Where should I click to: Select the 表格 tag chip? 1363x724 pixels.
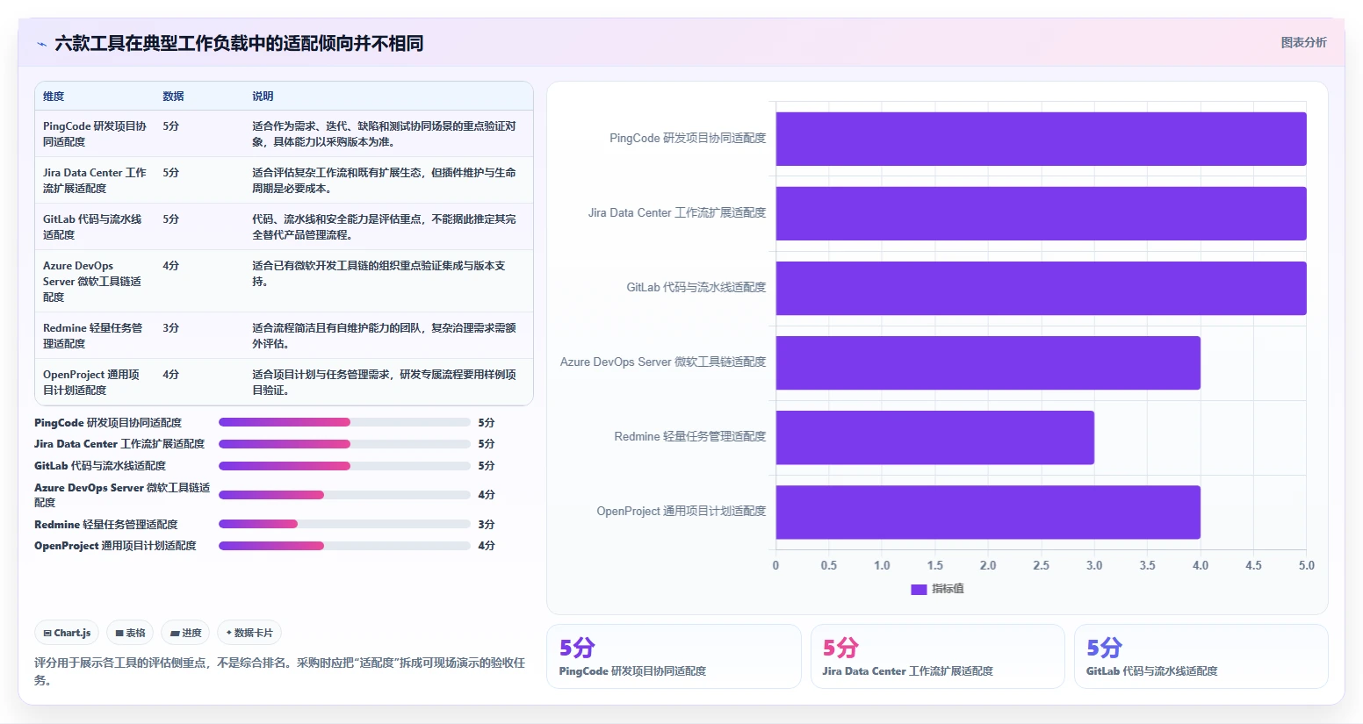[x=130, y=633]
